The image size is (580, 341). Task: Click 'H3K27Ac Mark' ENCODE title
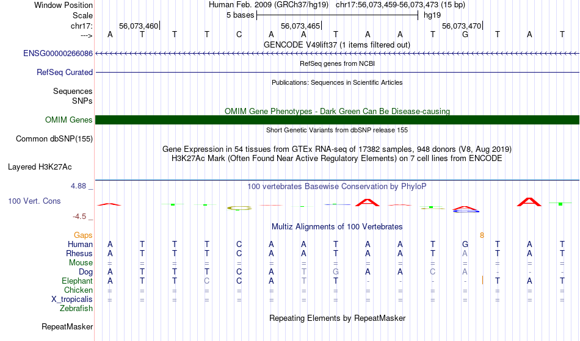point(336,159)
